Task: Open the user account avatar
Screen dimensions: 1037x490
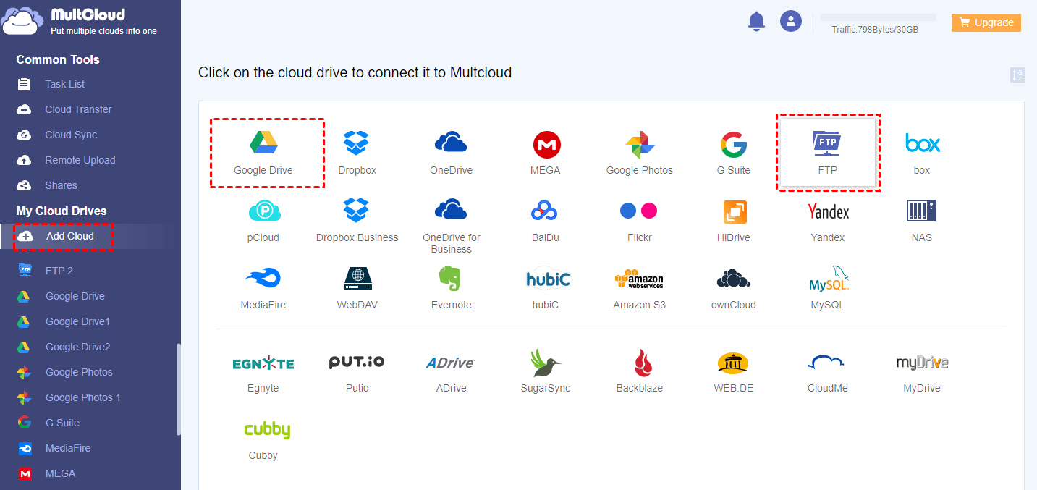Action: pyautogui.click(x=791, y=21)
